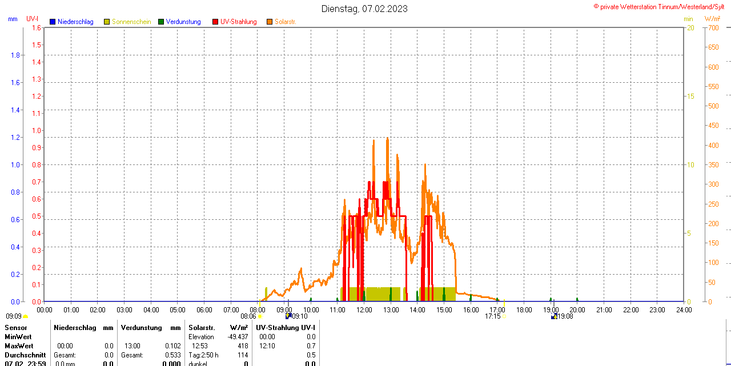
Task: Click the MaxWert row label
Action: click(x=19, y=346)
